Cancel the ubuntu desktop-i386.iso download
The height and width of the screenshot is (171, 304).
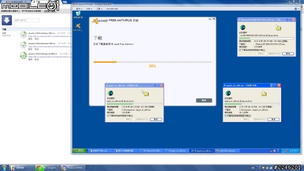pyautogui.click(x=37, y=39)
